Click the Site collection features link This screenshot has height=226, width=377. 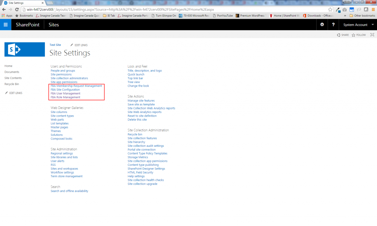pyautogui.click(x=142, y=138)
